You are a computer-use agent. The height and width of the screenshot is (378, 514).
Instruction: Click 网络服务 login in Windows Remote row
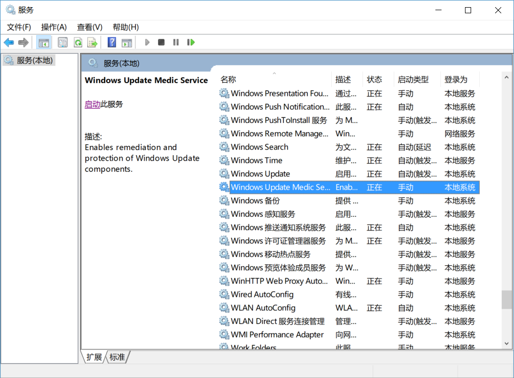459,134
